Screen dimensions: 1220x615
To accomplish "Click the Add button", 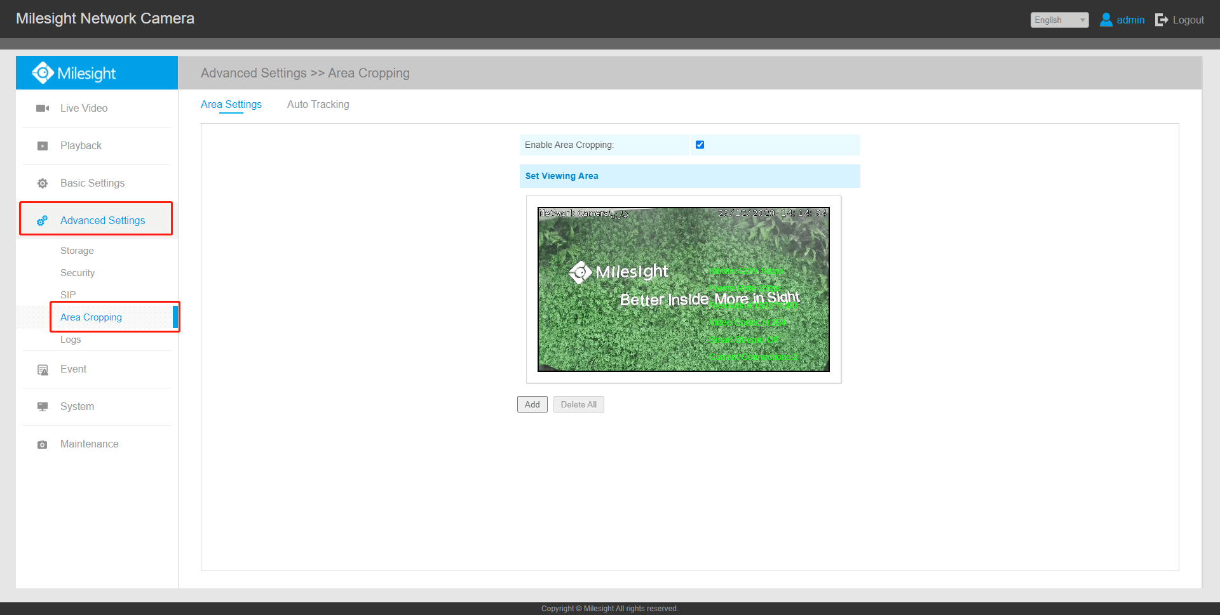I will tap(532, 404).
